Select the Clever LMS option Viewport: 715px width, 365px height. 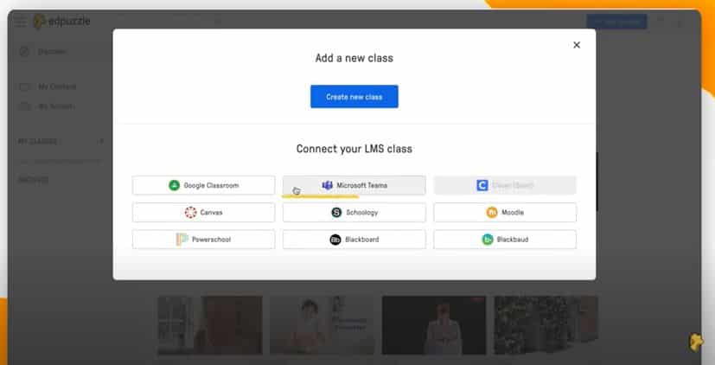[x=505, y=185]
